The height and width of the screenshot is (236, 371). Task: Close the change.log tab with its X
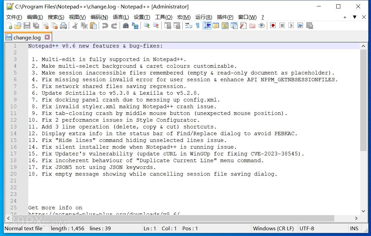(47, 37)
